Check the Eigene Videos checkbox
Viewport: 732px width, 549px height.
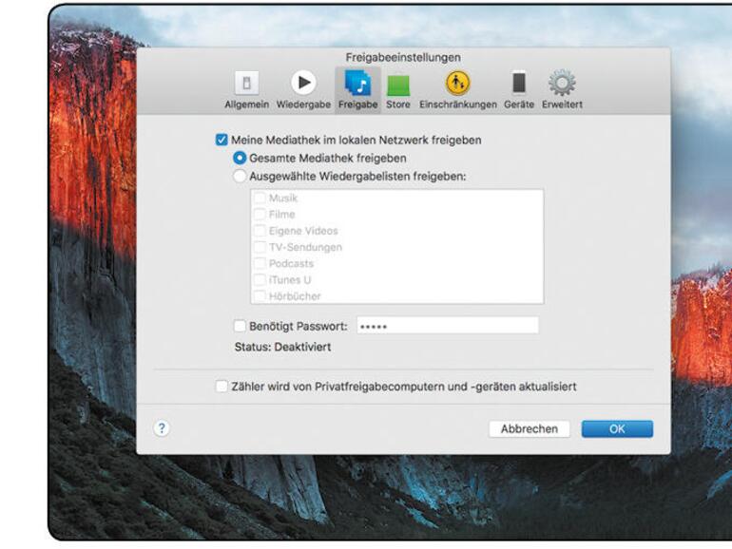click(x=260, y=231)
